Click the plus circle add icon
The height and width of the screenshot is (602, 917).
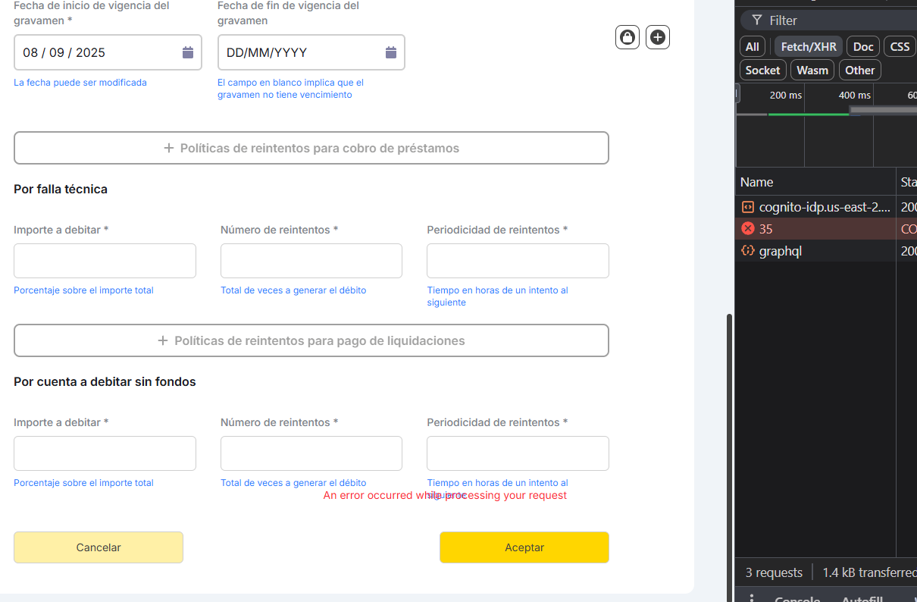click(658, 37)
